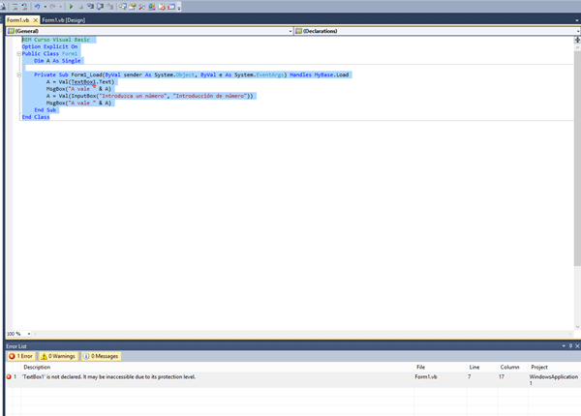Viewport: 581px width, 416px height.
Task: Uncomment the selected lines via toolbar
Action: (x=24, y=7)
